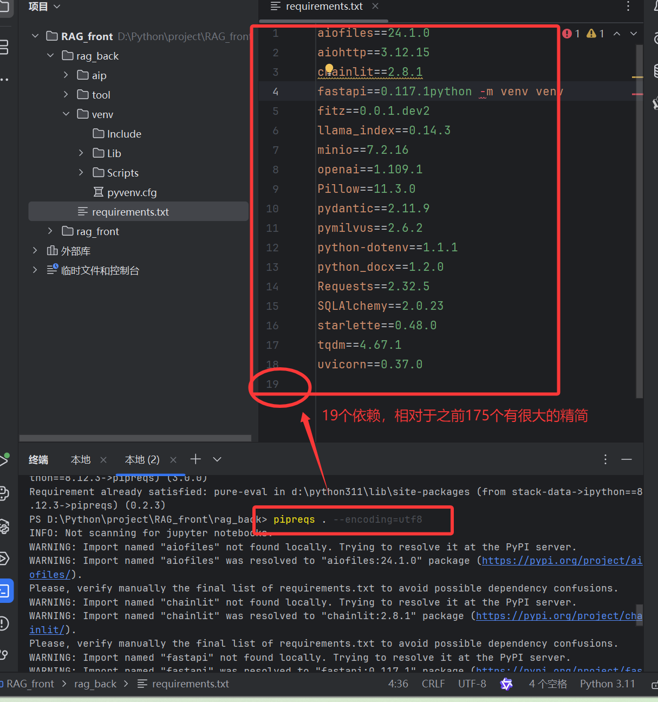Click the new terminal + button
The width and height of the screenshot is (658, 702).
point(195,459)
